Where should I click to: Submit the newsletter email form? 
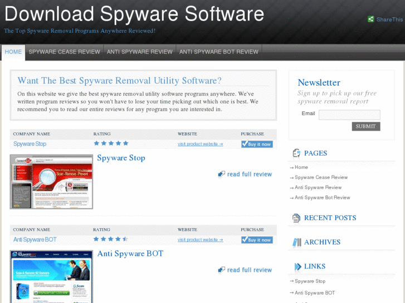pyautogui.click(x=366, y=126)
